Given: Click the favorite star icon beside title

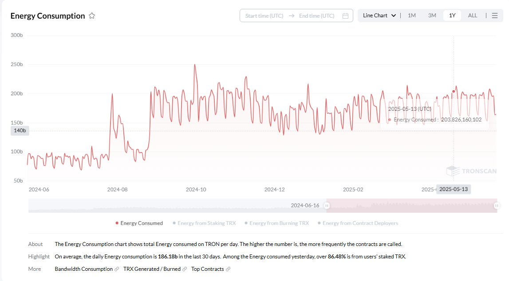Looking at the screenshot, I should coord(92,16).
